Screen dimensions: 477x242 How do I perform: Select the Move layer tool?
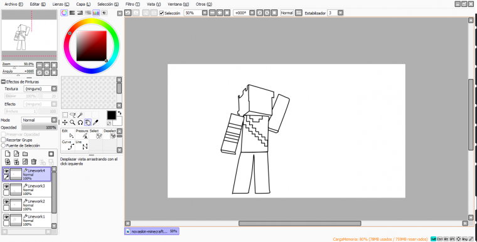coord(65,122)
